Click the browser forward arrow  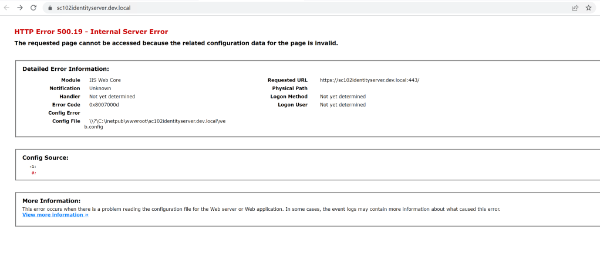[20, 8]
